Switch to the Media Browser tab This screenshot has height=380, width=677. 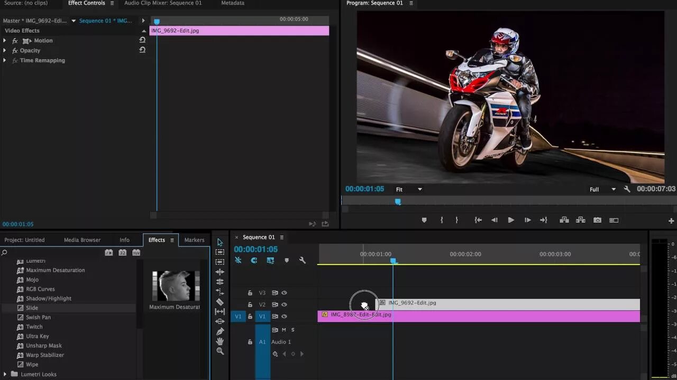click(x=82, y=240)
